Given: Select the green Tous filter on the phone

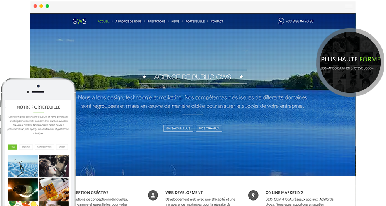Looking at the screenshot, I should pyautogui.click(x=13, y=147).
